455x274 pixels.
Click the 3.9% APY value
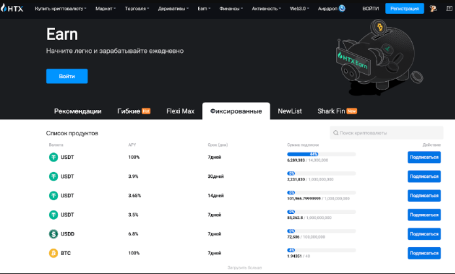pyautogui.click(x=133, y=176)
